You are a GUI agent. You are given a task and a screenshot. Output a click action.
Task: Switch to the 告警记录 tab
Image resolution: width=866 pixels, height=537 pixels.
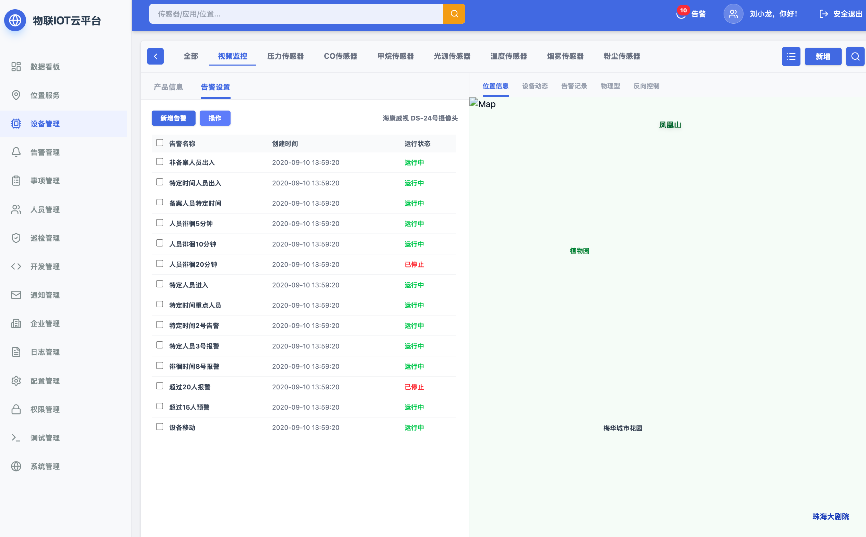(574, 86)
